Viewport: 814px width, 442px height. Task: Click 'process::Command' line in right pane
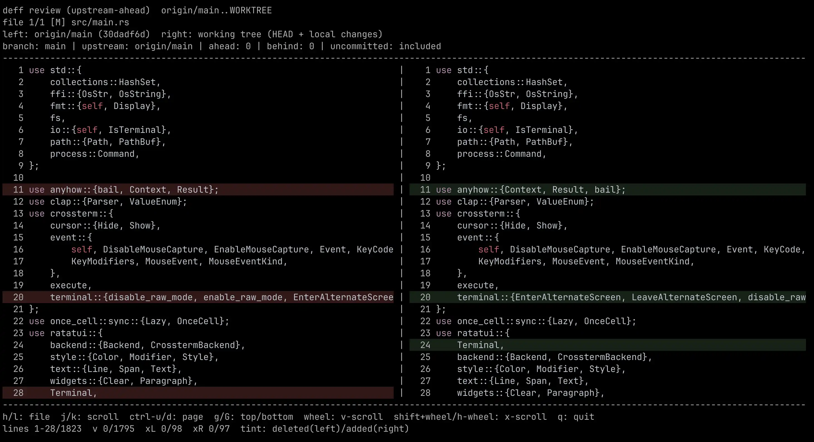[x=501, y=154]
